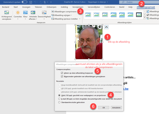The height and width of the screenshot is (114, 159).
Task: Open the Correcties sun icon
Action: (x=18, y=12)
